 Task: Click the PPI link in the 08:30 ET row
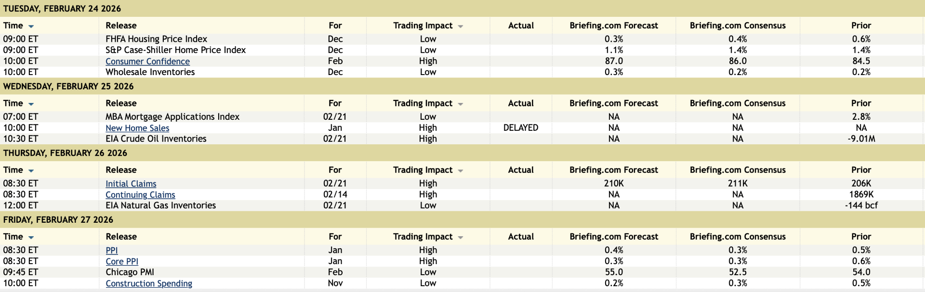point(112,251)
